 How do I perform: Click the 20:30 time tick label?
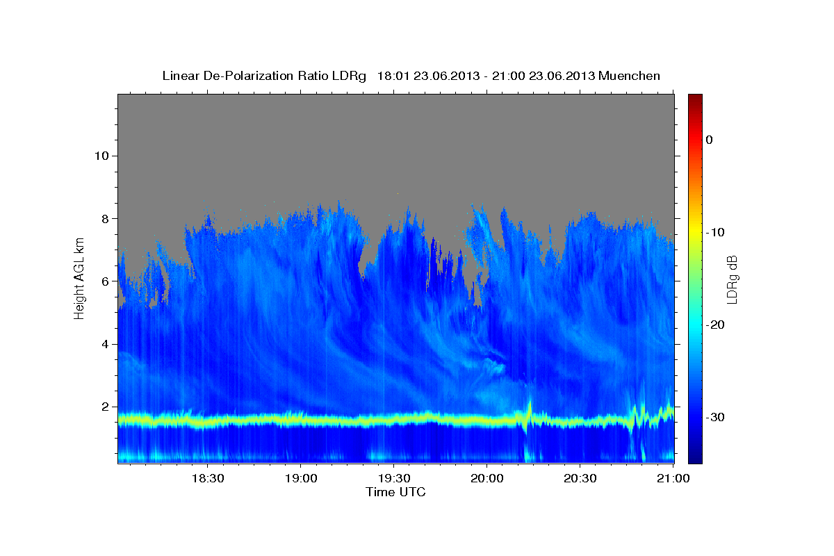[580, 479]
